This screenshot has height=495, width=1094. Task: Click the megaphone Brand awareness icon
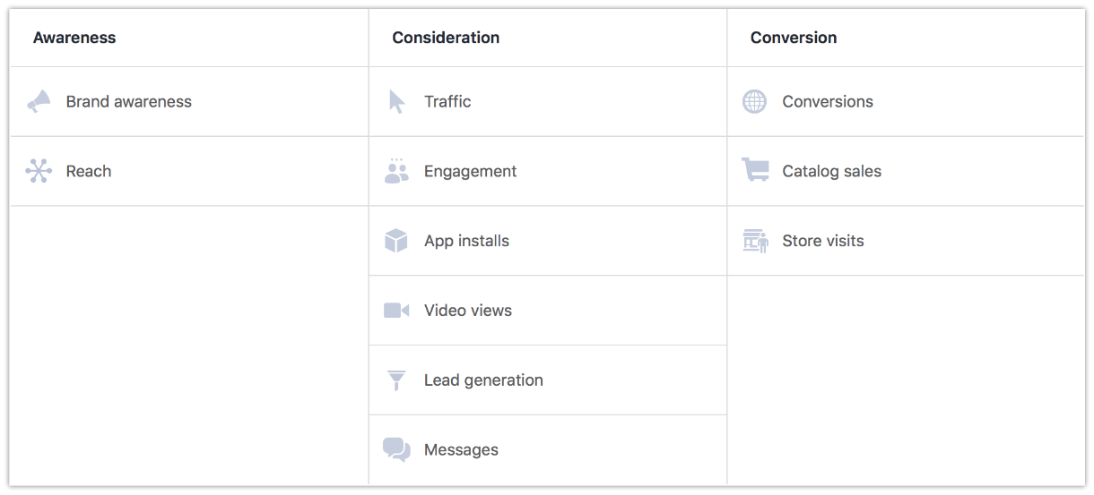click(39, 102)
